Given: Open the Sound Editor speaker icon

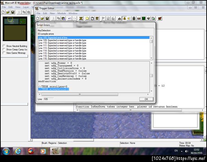Looking at the screenshot, I should 129,18.
